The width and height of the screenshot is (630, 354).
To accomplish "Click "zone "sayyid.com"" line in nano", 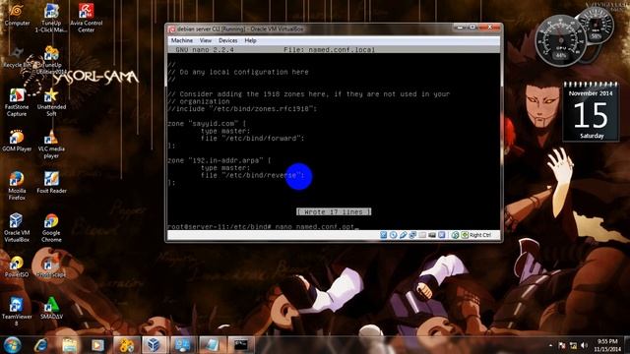I will [x=207, y=124].
